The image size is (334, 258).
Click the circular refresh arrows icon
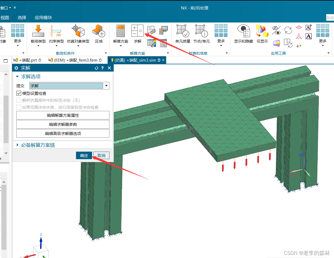[288, 30]
